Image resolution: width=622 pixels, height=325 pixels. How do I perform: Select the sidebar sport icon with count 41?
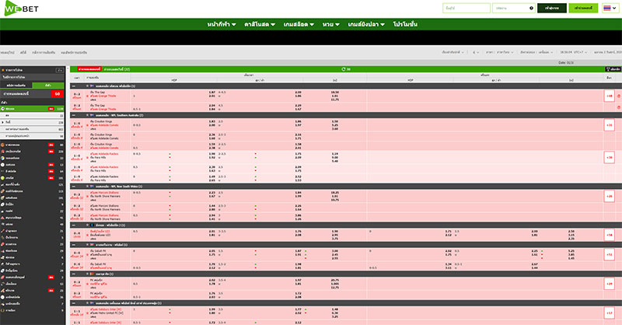click(3, 218)
